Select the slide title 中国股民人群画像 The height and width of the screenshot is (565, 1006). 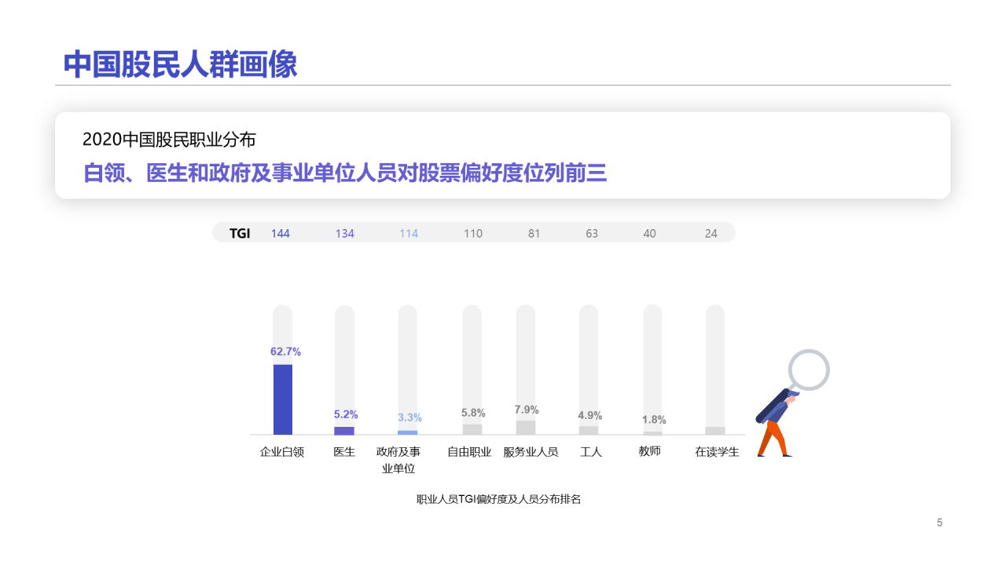point(180,64)
